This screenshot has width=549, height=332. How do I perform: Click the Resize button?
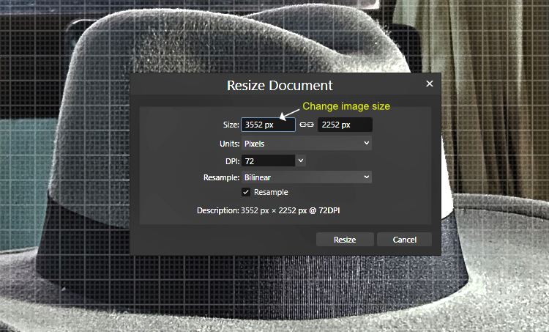[x=345, y=240]
